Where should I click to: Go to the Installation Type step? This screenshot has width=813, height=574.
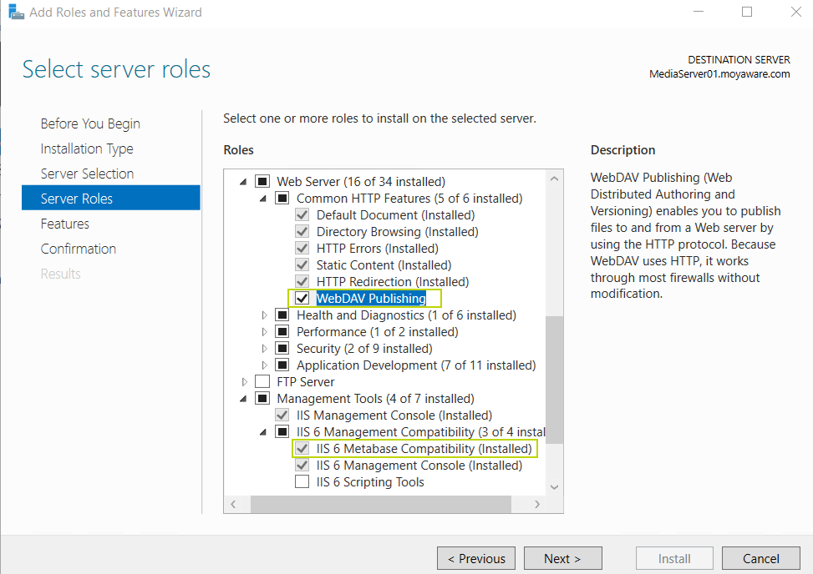click(87, 149)
